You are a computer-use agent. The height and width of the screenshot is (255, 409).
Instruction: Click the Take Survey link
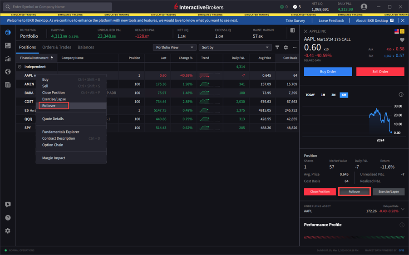click(x=295, y=20)
